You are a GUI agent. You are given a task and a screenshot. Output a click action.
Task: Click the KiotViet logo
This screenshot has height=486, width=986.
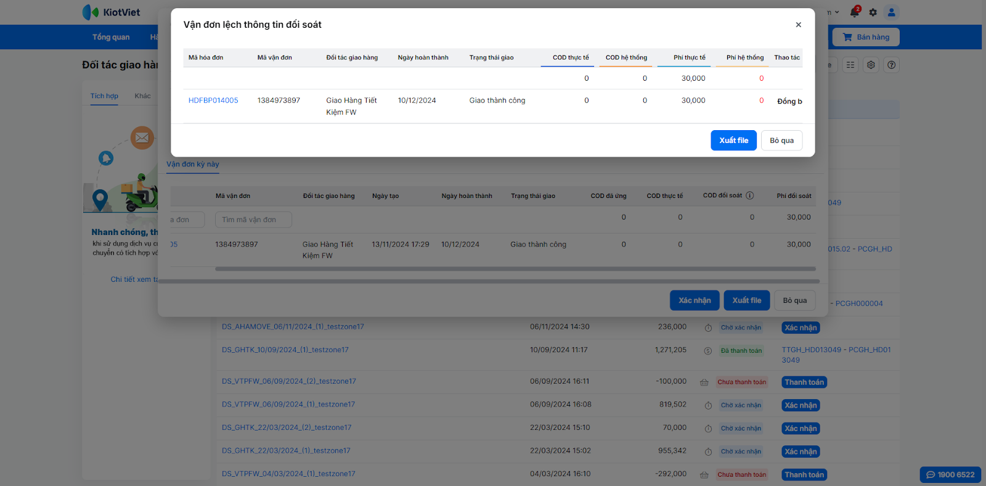pyautogui.click(x=112, y=12)
